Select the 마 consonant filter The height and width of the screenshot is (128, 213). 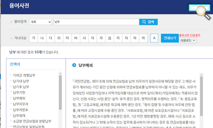point(67,38)
